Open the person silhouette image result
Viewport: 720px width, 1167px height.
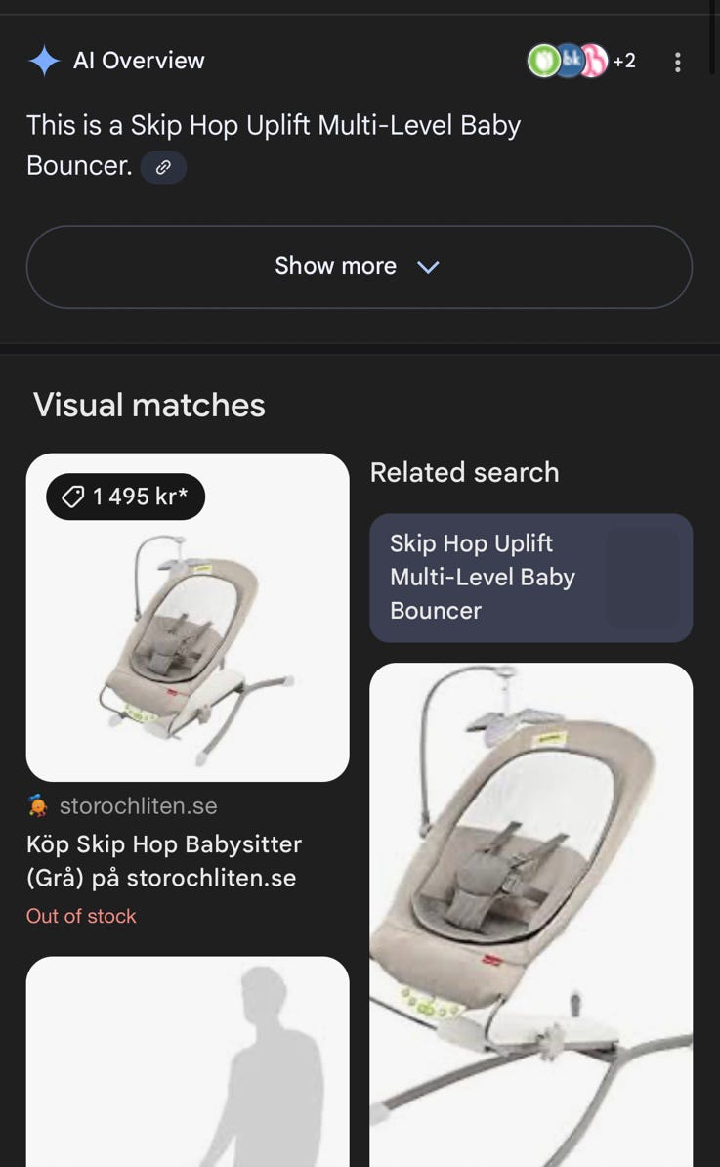click(188, 1061)
